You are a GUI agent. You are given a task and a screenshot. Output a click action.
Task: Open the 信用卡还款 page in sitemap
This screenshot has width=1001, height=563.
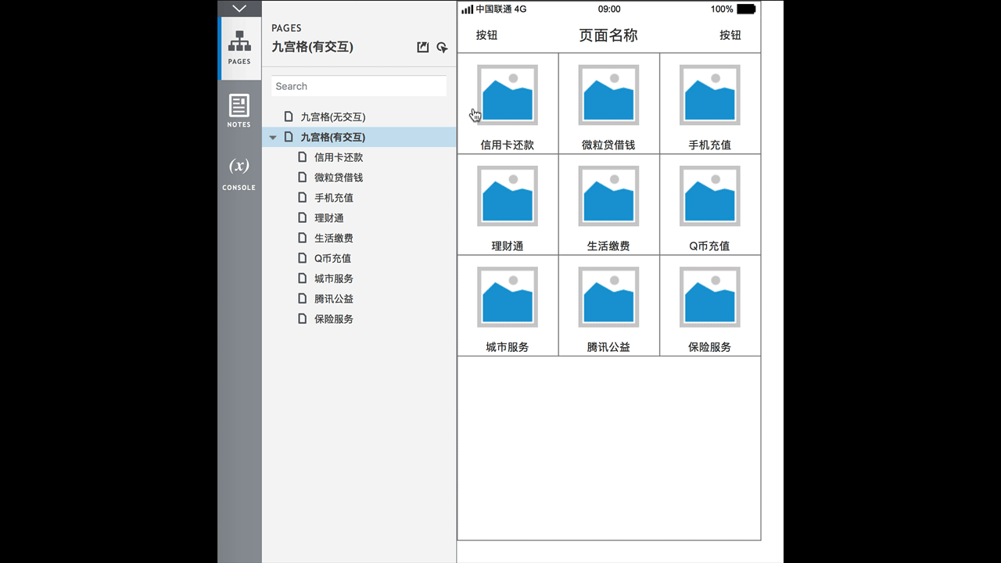click(339, 157)
